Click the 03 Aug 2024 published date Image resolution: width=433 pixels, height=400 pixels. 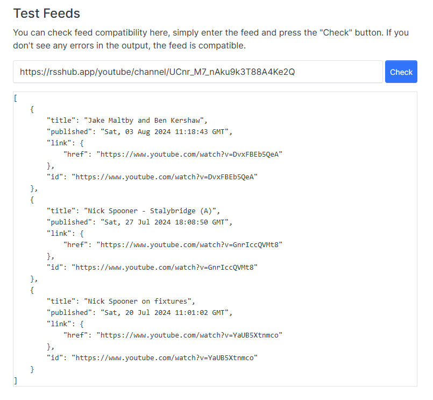click(x=165, y=131)
